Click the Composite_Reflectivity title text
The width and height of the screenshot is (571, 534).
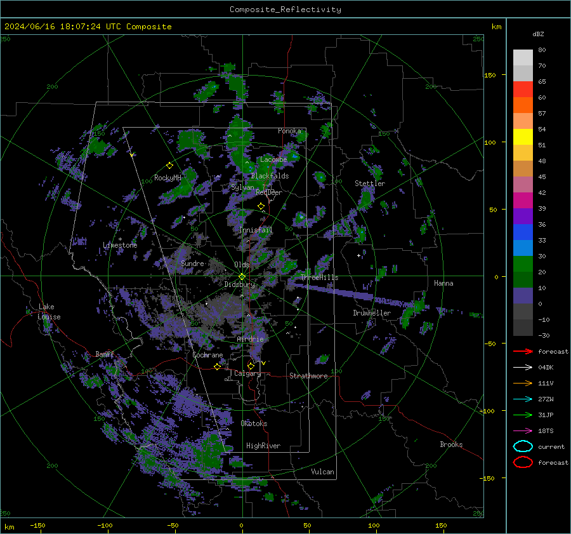click(285, 10)
